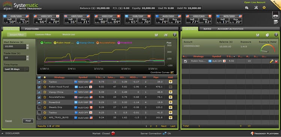Click the Portfolio pie chart icon

268,35
